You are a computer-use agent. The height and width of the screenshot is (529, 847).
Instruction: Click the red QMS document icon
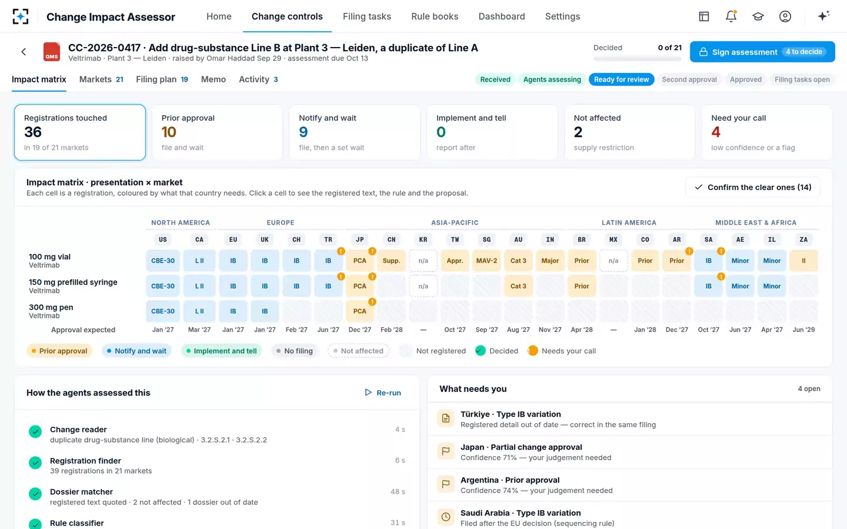click(x=52, y=52)
